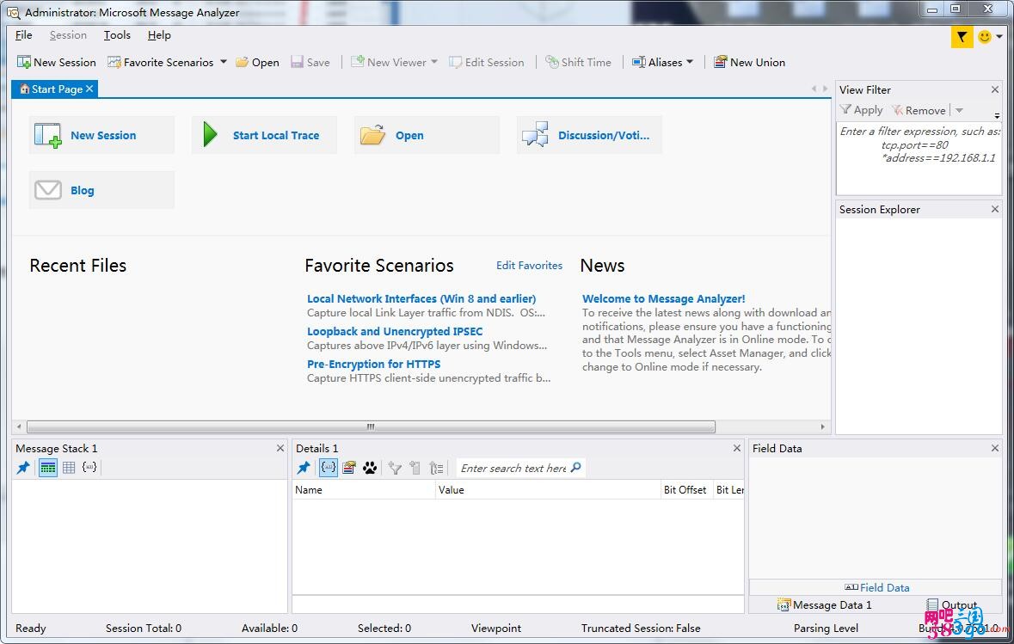Viewport: 1014px width, 644px height.
Task: Open the Edit Favorites link
Action: click(529, 265)
